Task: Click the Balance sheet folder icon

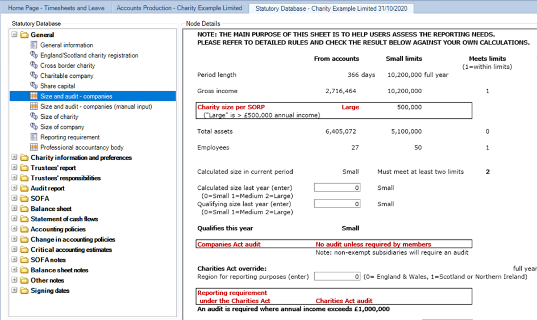Action: tap(24, 209)
